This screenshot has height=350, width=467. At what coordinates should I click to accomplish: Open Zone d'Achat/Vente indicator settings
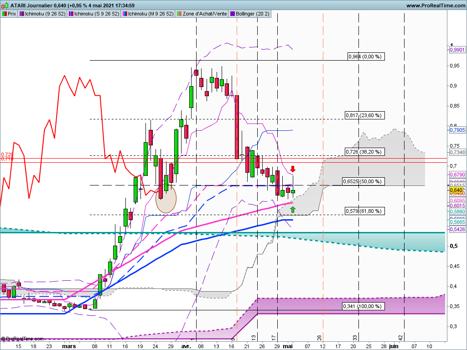[x=205, y=14]
